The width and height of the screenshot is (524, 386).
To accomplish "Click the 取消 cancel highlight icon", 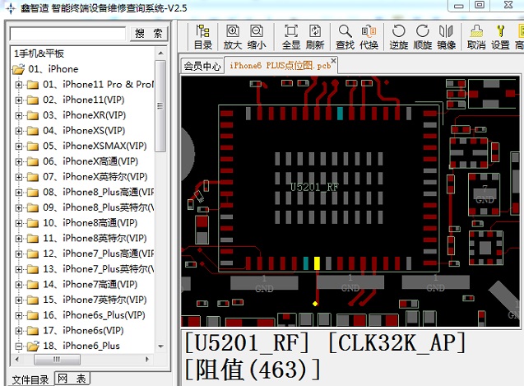I will click(x=476, y=37).
